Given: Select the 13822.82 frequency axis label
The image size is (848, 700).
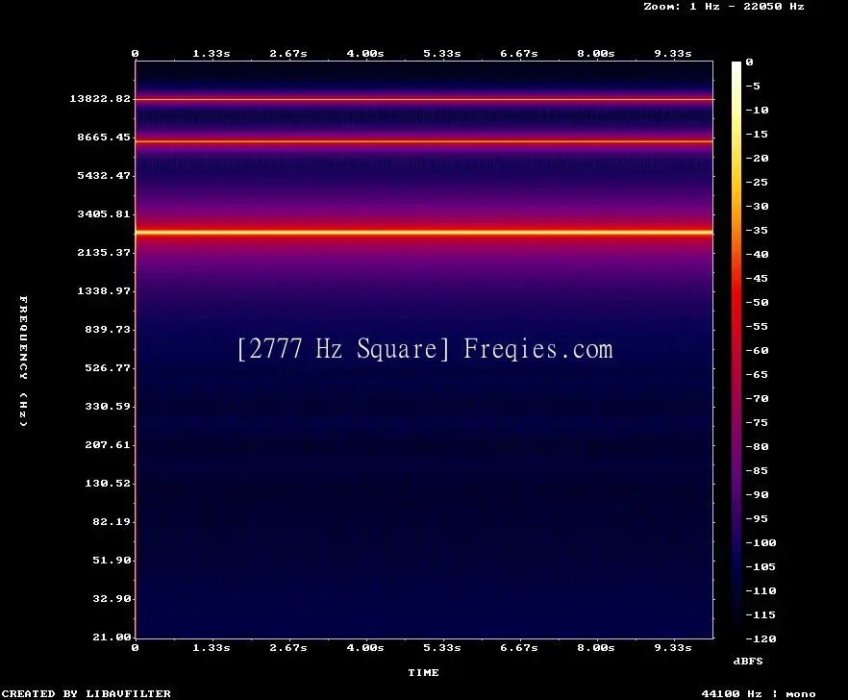Looking at the screenshot, I should [x=100, y=98].
